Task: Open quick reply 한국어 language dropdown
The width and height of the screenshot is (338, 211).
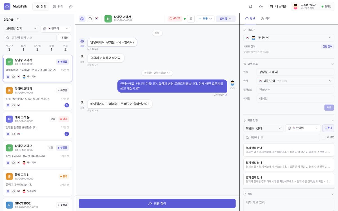Action: 303,128
